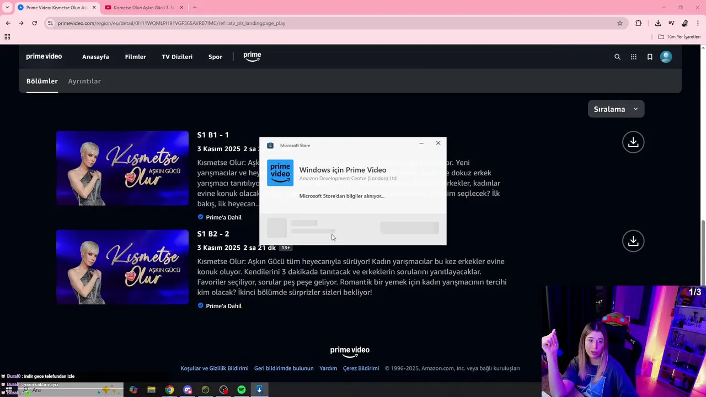
Task: Click the 13+ age rating badge
Action: tap(286, 248)
